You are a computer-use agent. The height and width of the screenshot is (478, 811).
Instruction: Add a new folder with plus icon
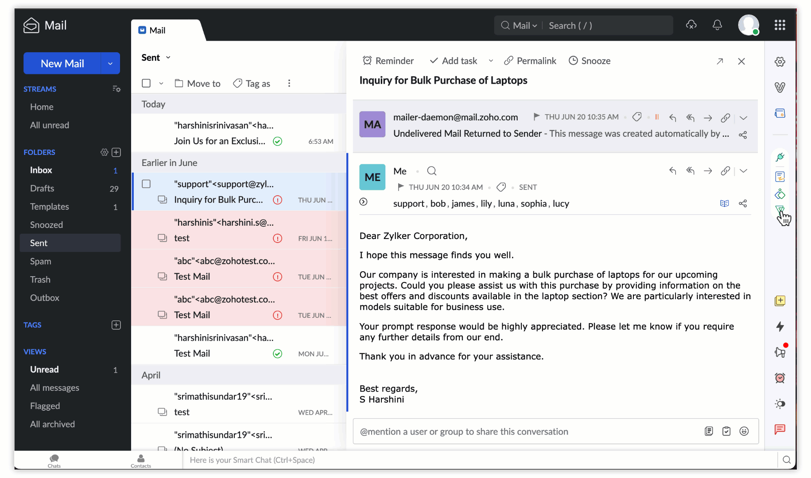tap(116, 152)
